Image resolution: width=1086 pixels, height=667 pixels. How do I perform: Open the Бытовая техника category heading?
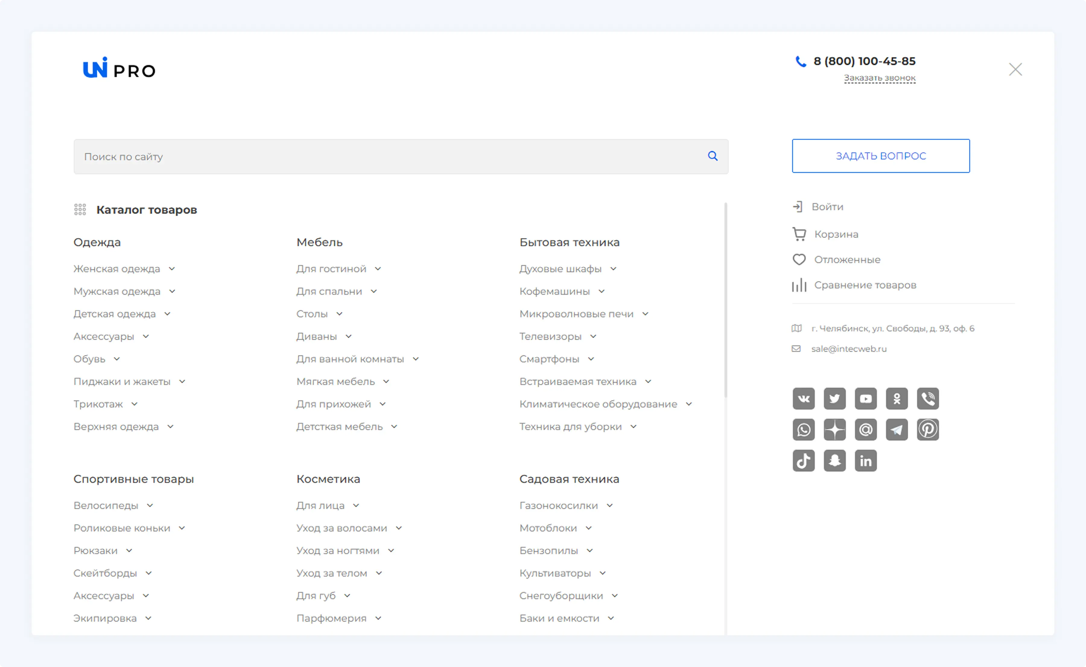tap(569, 242)
